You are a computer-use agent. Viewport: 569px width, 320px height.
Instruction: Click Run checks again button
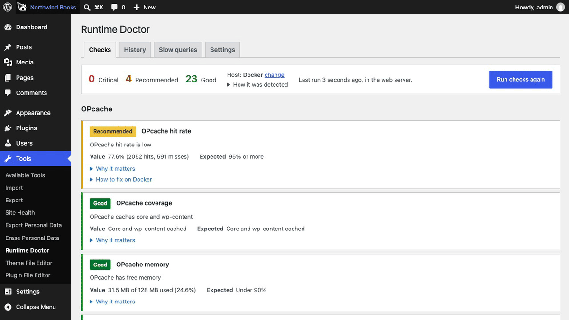point(521,79)
